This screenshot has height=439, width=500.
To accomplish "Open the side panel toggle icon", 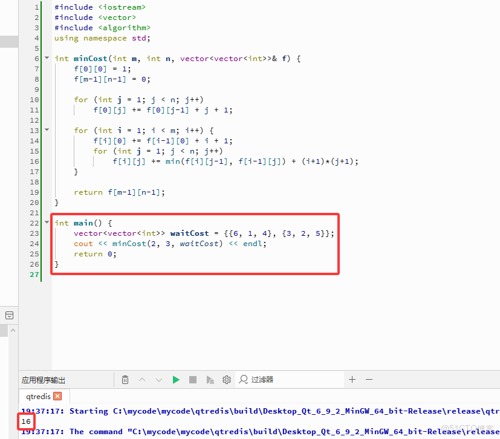I will 9,315.
